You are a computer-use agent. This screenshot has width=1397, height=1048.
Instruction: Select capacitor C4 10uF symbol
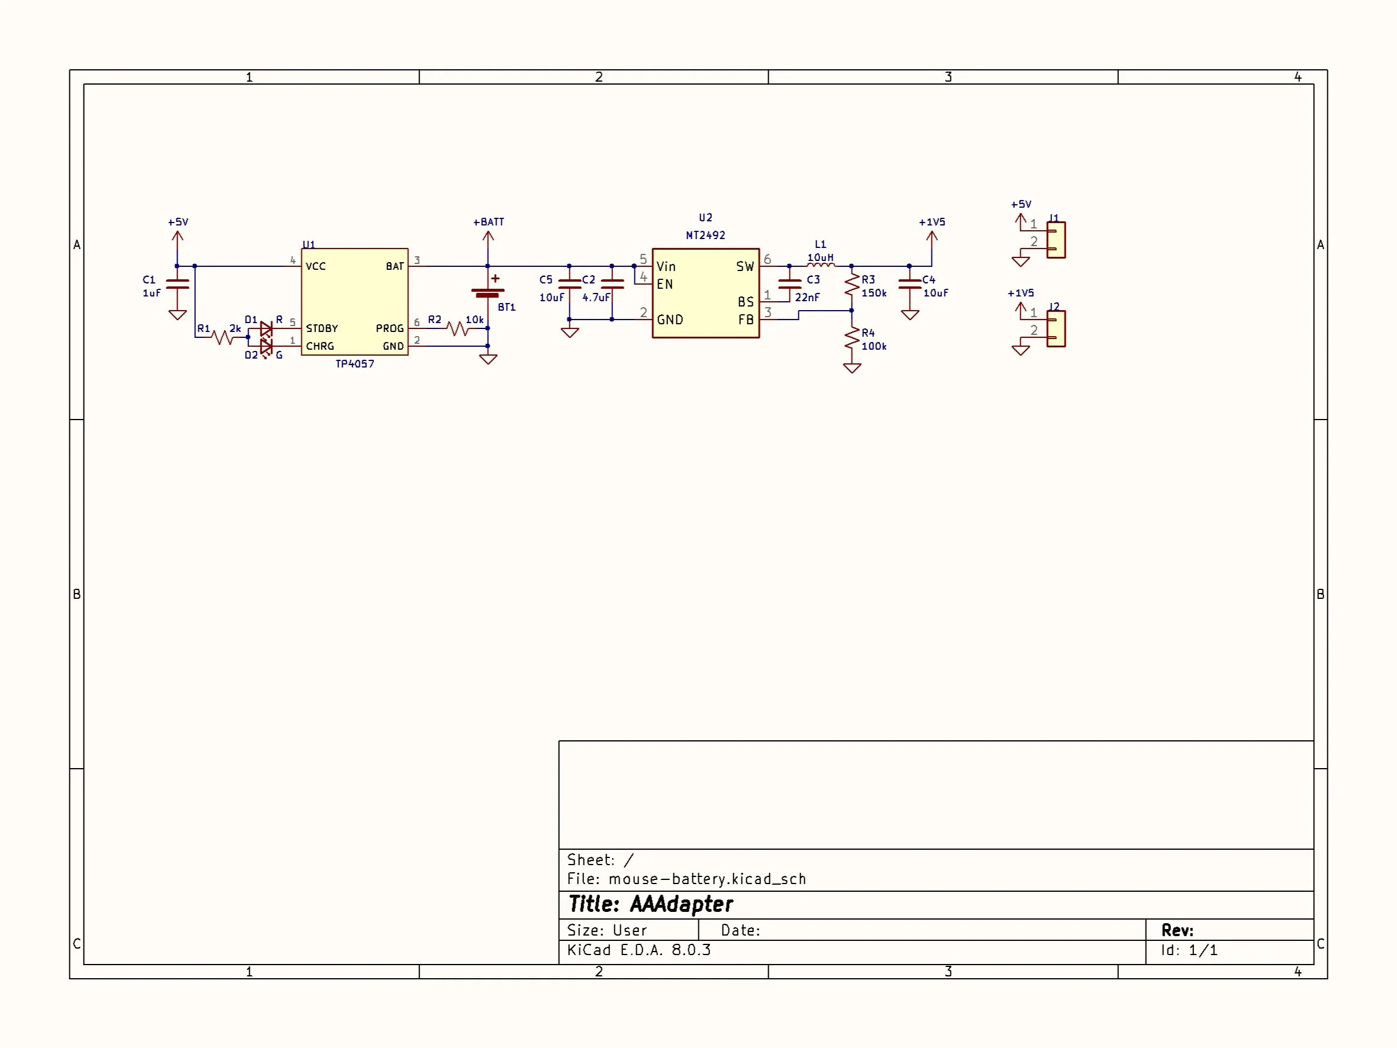(909, 284)
